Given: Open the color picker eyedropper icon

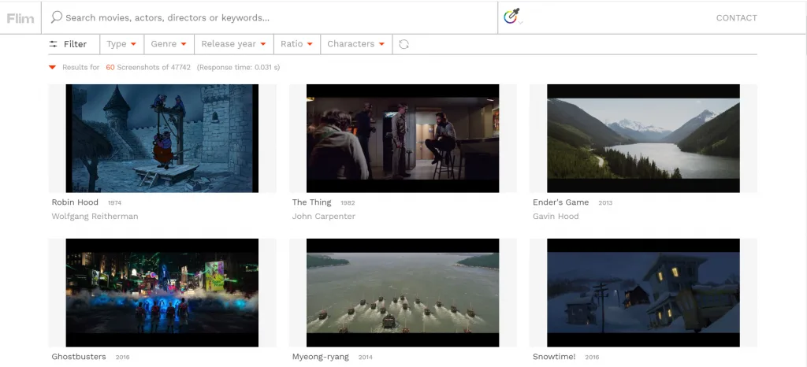Looking at the screenshot, I should point(512,17).
